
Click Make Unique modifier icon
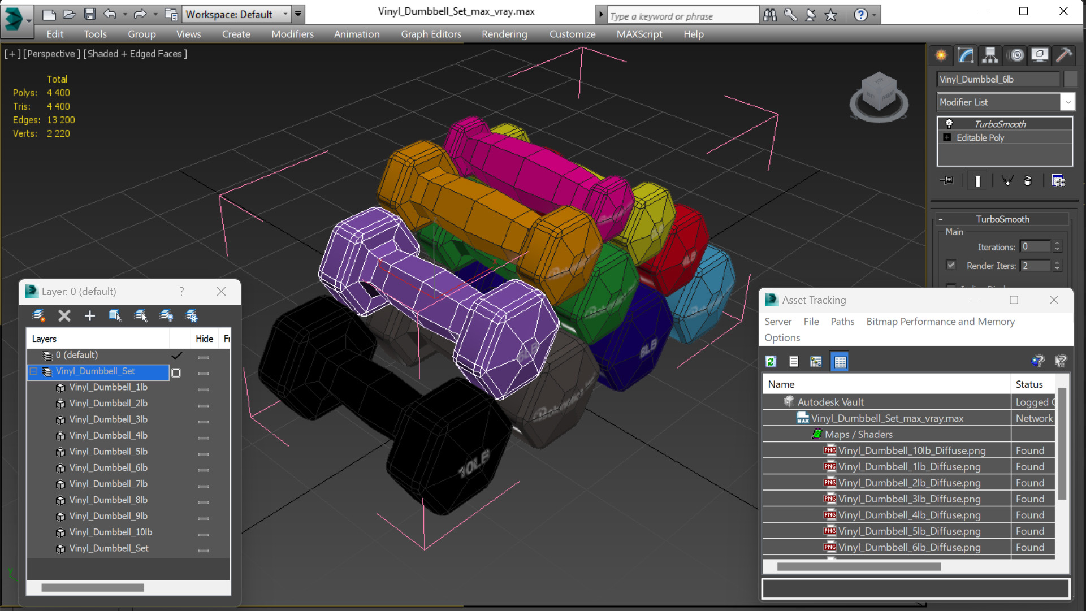point(1007,181)
